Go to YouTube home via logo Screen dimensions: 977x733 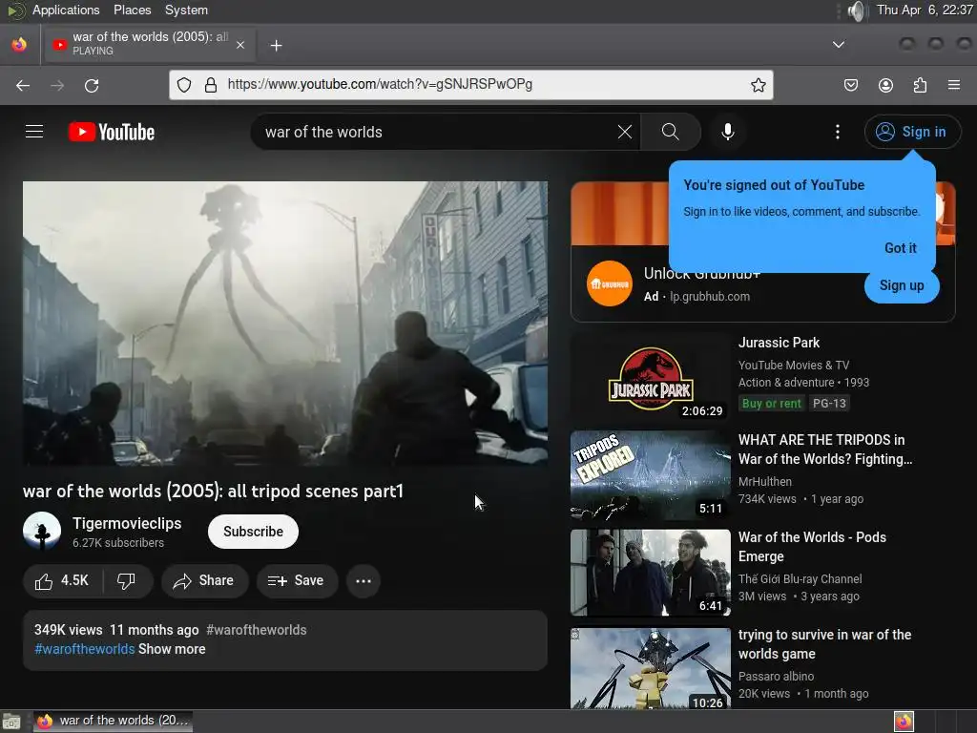(x=112, y=132)
